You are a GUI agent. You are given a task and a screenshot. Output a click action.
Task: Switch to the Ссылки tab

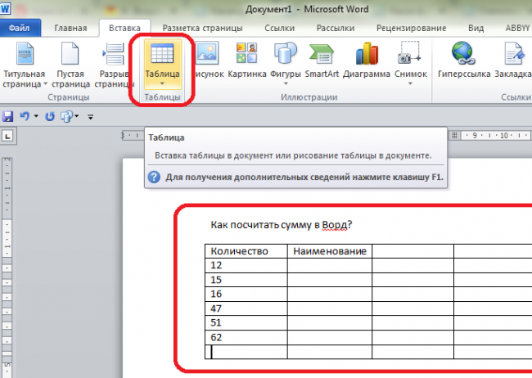tap(280, 28)
